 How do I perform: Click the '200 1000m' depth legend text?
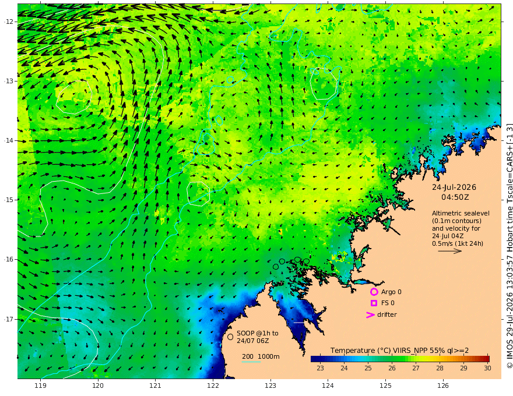[261, 356]
